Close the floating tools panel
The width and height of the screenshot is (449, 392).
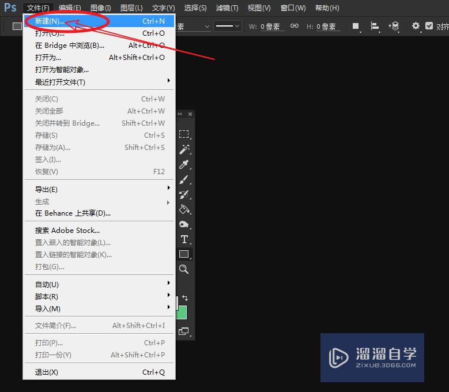(190, 114)
